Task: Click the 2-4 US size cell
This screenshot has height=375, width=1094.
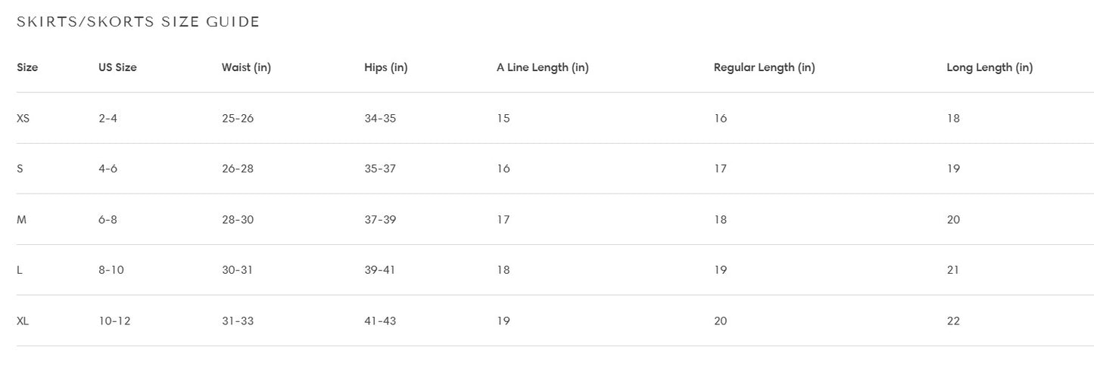Action: pos(108,119)
